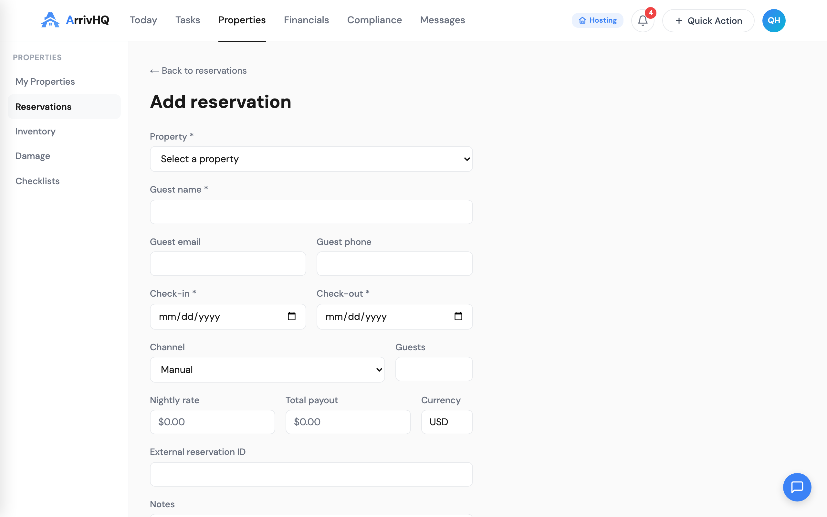Open the chat bubble widget
Image resolution: width=827 pixels, height=517 pixels.
tap(797, 487)
